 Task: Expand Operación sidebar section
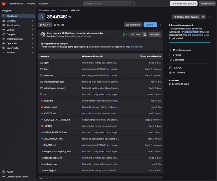point(18,43)
